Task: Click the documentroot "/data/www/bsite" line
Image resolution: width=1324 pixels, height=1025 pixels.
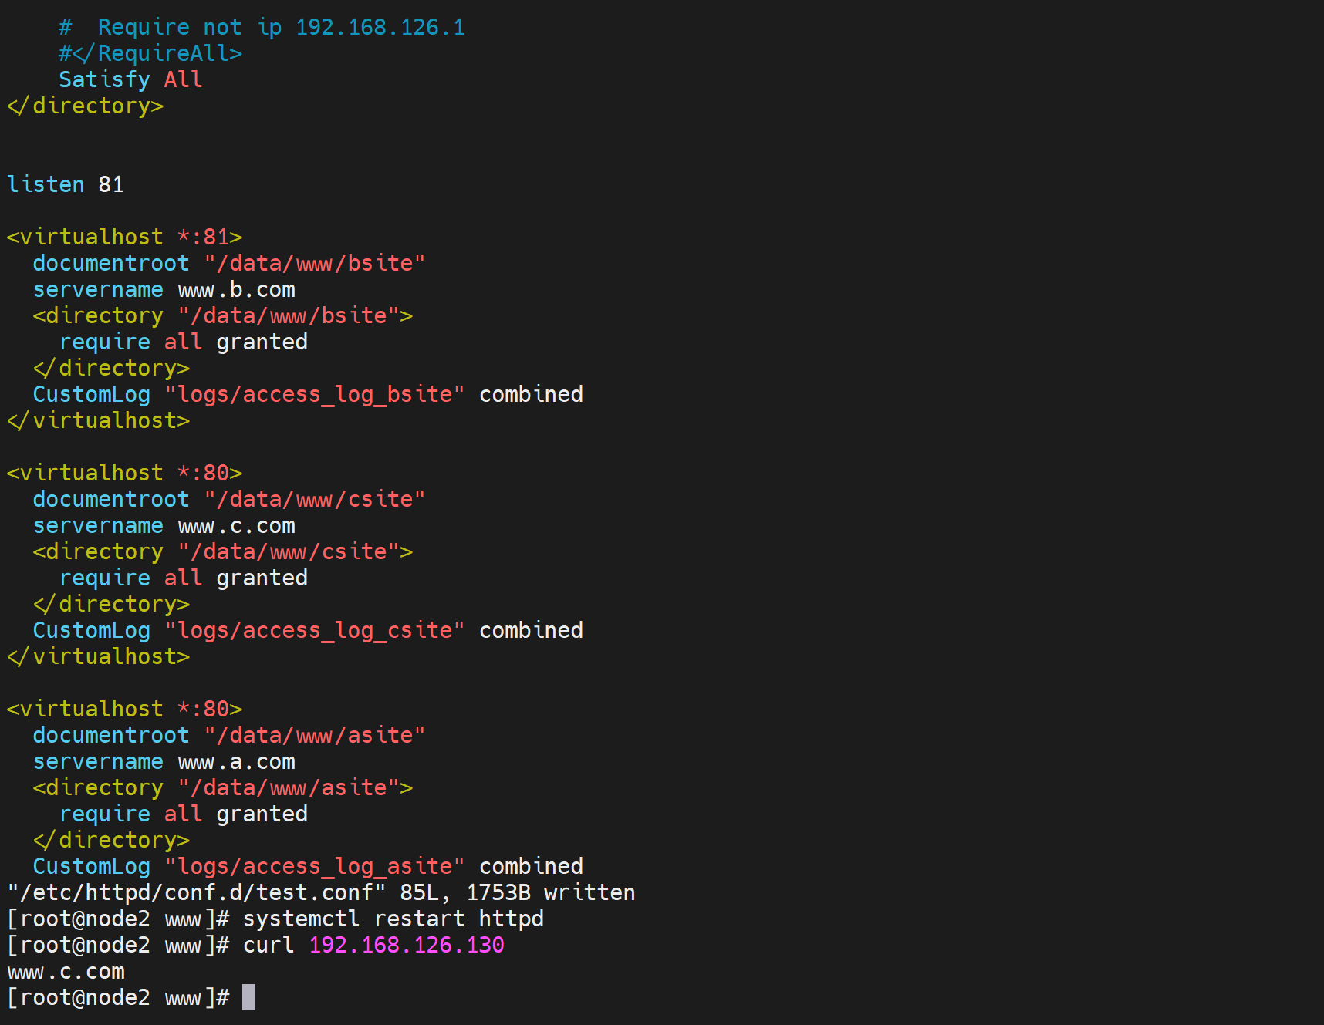Action: [x=228, y=263]
